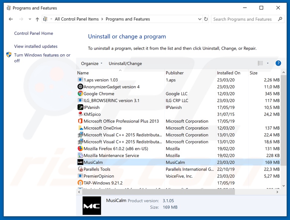Click the IPVanish app icon
The image size is (290, 220).
tap(80, 107)
